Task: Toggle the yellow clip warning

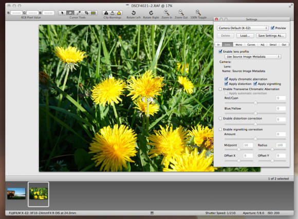Action: (119, 13)
